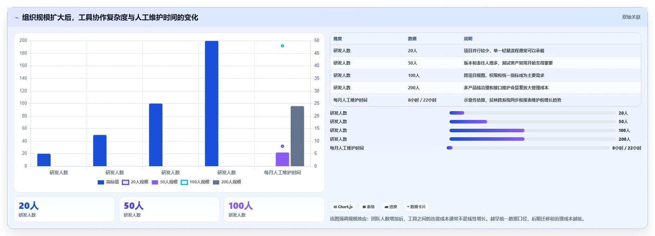
Task: Toggle the 50人规模 legend entry
Action: [x=165, y=182]
